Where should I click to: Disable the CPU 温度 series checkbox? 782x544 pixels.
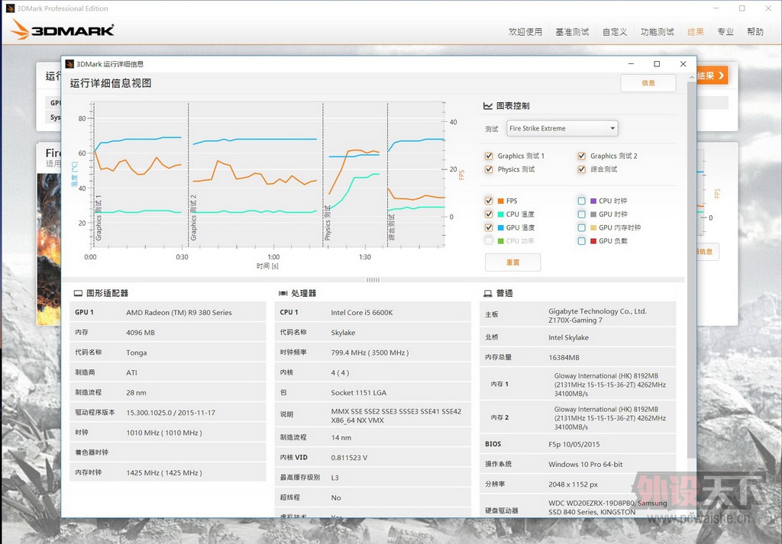point(489,214)
